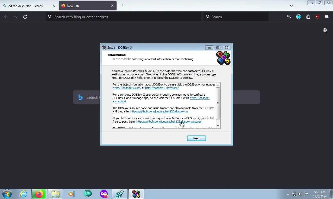
Task: Open the joncampbell123/dosbox-x/ GitHub link
Action: click(x=159, y=111)
